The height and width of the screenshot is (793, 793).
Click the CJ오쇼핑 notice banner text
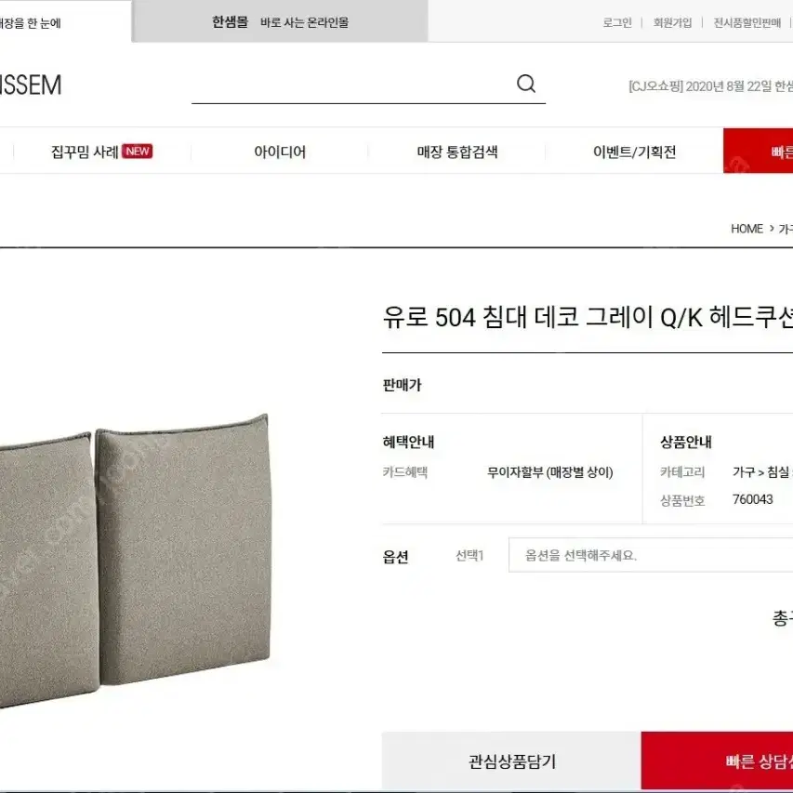pyautogui.click(x=710, y=86)
